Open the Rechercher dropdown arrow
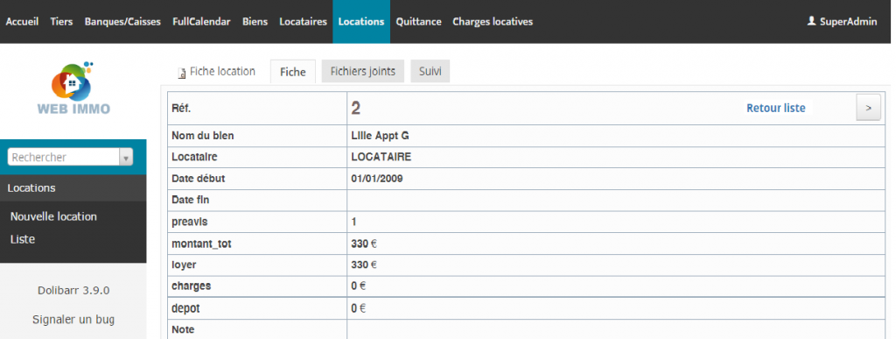The height and width of the screenshot is (339, 896). (126, 158)
